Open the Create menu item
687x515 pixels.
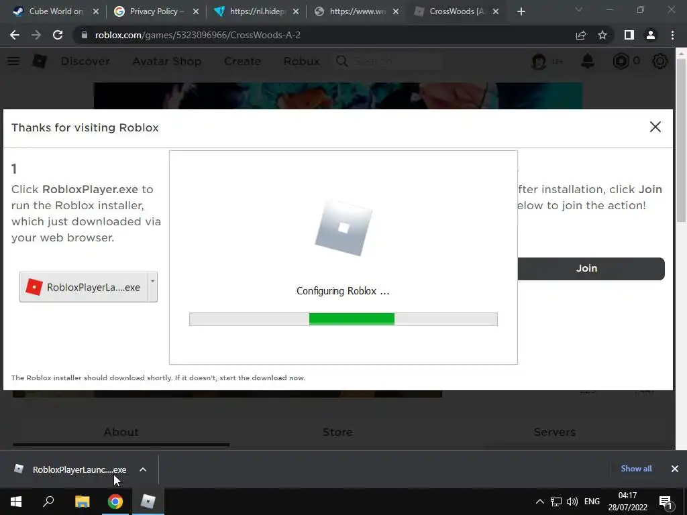(242, 61)
